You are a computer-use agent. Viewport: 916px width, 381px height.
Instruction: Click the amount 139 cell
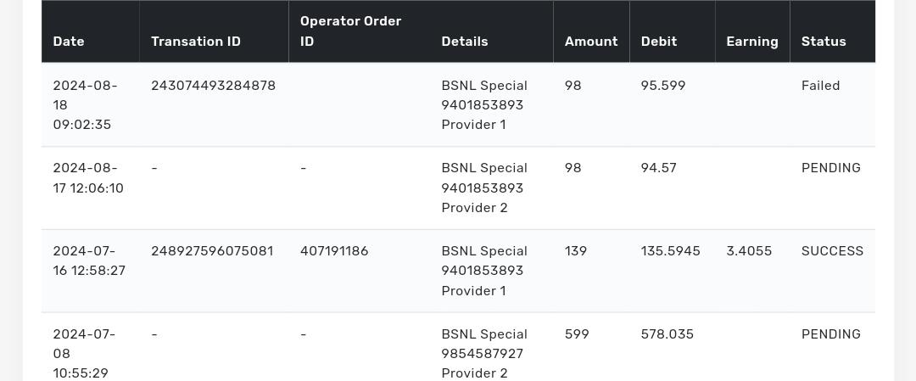tap(576, 251)
